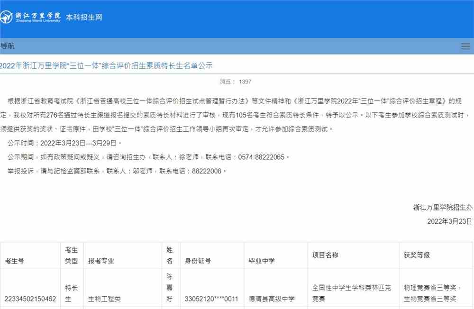474x309 pixels.
Task: Click the phone number 0574-88222065
Action: click(261, 157)
